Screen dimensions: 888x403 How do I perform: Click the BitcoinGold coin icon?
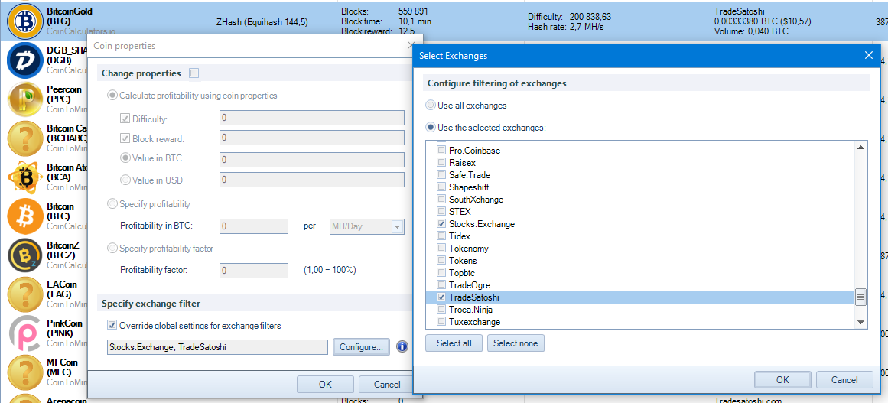(x=25, y=21)
